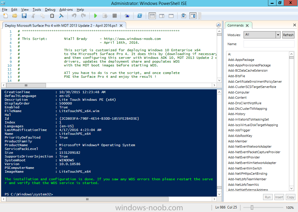298x212 pixels.
Task: Click the Insert button in Commands panel
Action: (279, 197)
